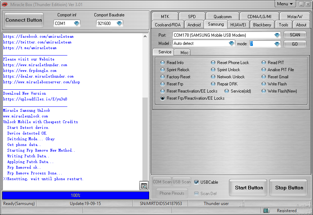Open the Service sub-tab
Viewport: 313px width, 215px height.
pyautogui.click(x=163, y=52)
